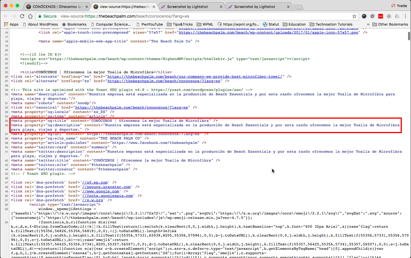The width and height of the screenshot is (411, 258).
Task: Open the grey cloud-drive extension icon
Action: pos(397,16)
